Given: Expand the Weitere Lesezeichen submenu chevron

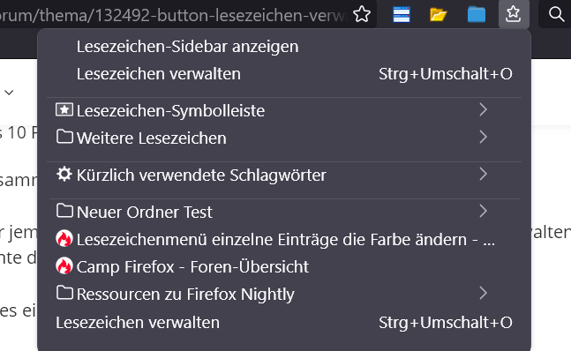Looking at the screenshot, I should [x=483, y=137].
